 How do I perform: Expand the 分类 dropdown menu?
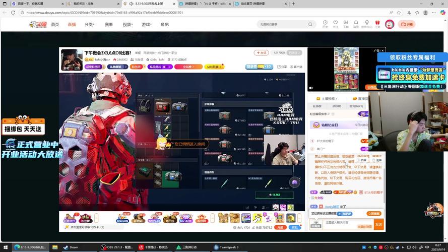[90, 24]
